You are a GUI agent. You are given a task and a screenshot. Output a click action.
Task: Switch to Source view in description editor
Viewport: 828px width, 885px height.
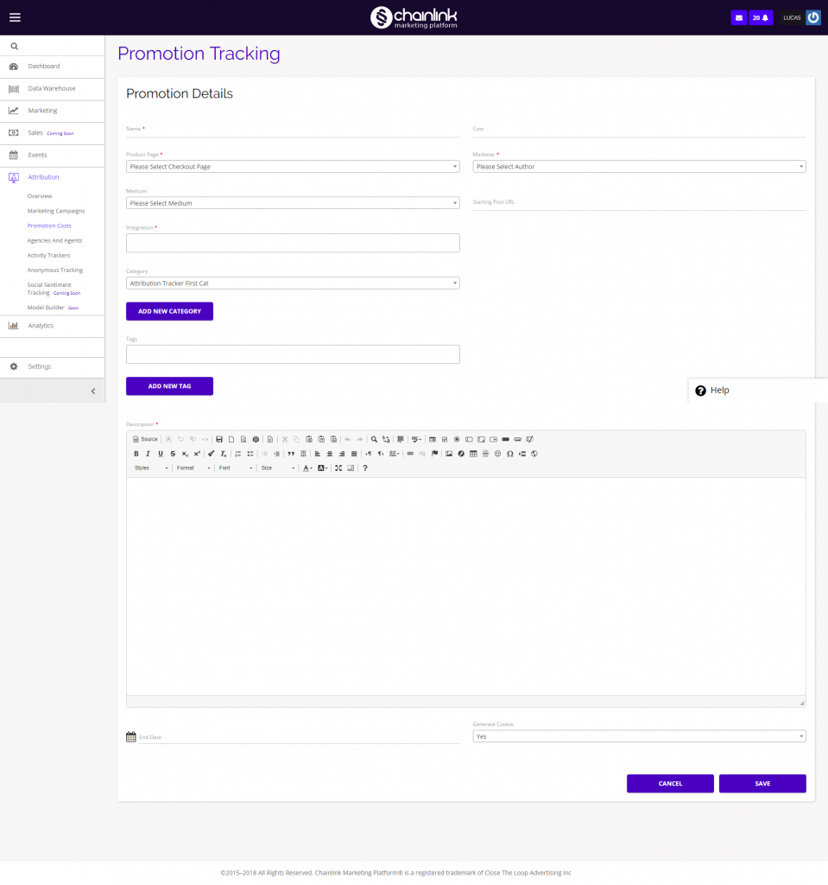[144, 439]
